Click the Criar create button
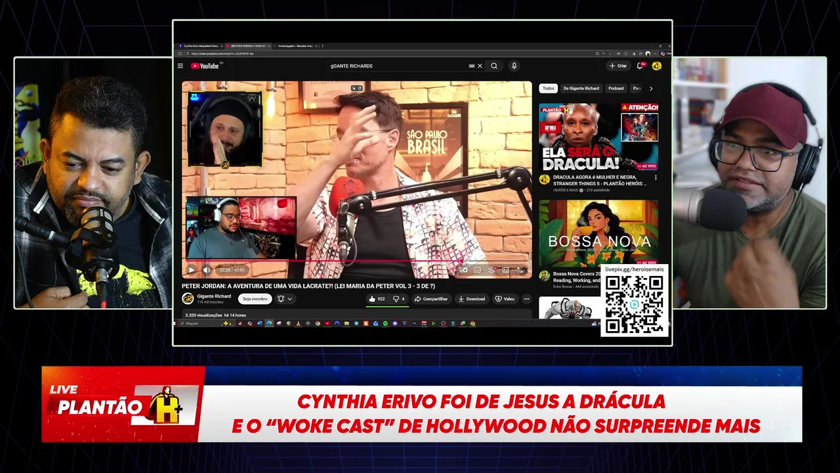 click(618, 66)
